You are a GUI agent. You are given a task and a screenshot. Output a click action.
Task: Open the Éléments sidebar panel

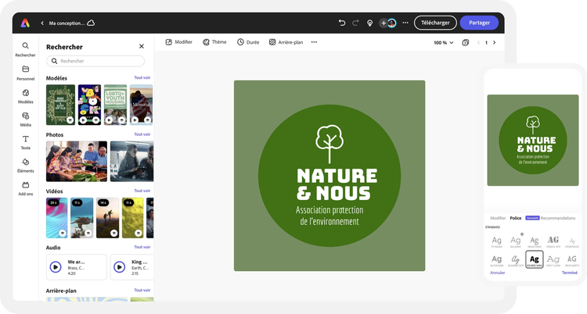tap(26, 166)
